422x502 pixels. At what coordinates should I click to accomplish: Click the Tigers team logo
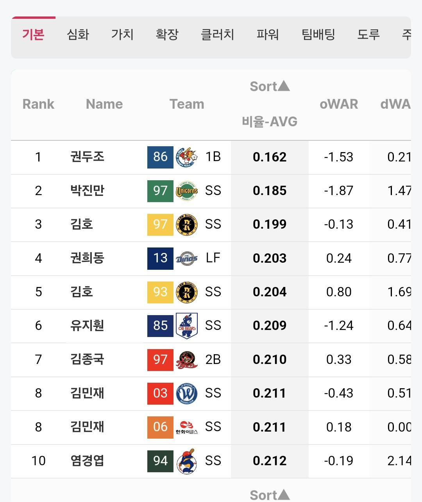187,360
